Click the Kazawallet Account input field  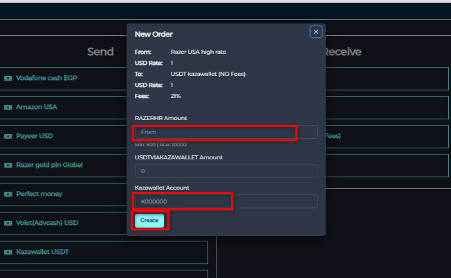tap(225, 201)
